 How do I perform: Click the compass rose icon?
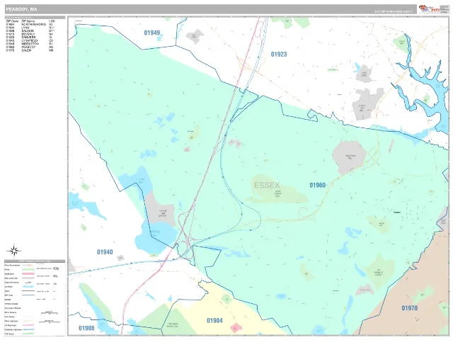13,251
